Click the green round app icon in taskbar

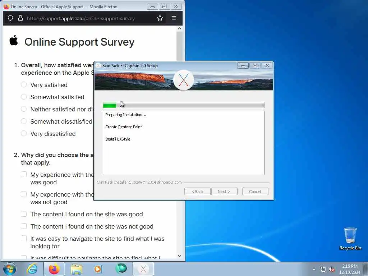point(121,268)
